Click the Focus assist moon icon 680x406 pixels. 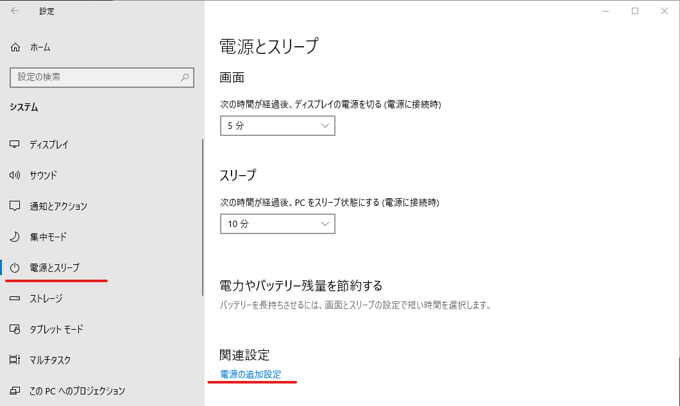(15, 237)
